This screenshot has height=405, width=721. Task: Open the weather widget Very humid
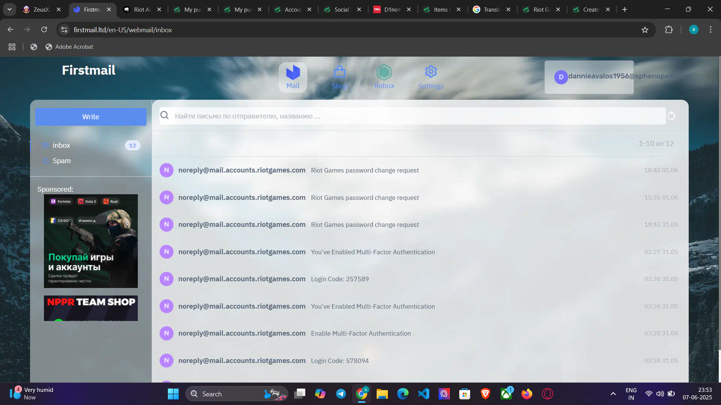pyautogui.click(x=32, y=394)
